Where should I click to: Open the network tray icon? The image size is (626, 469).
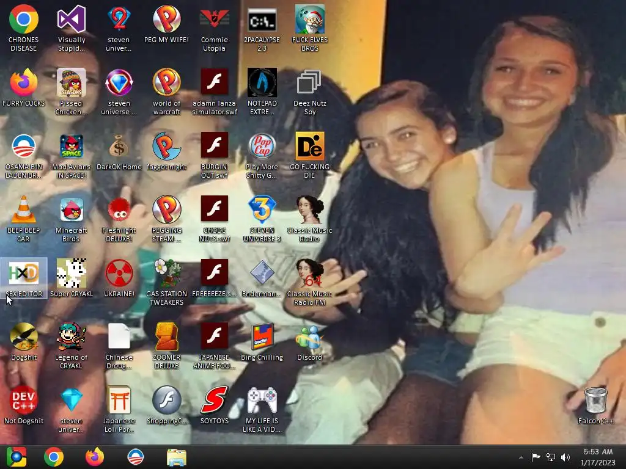coord(551,457)
